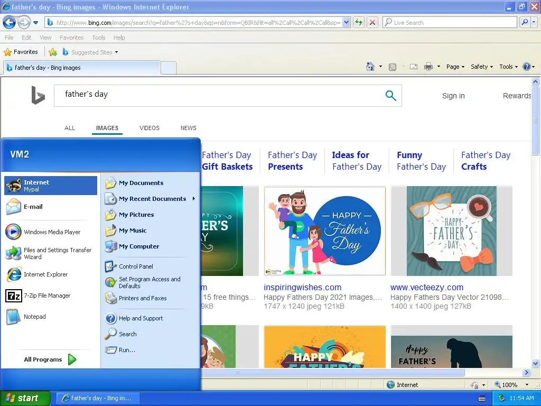The height and width of the screenshot is (406, 541).
Task: Open the Safety dropdown menu
Action: [x=482, y=67]
